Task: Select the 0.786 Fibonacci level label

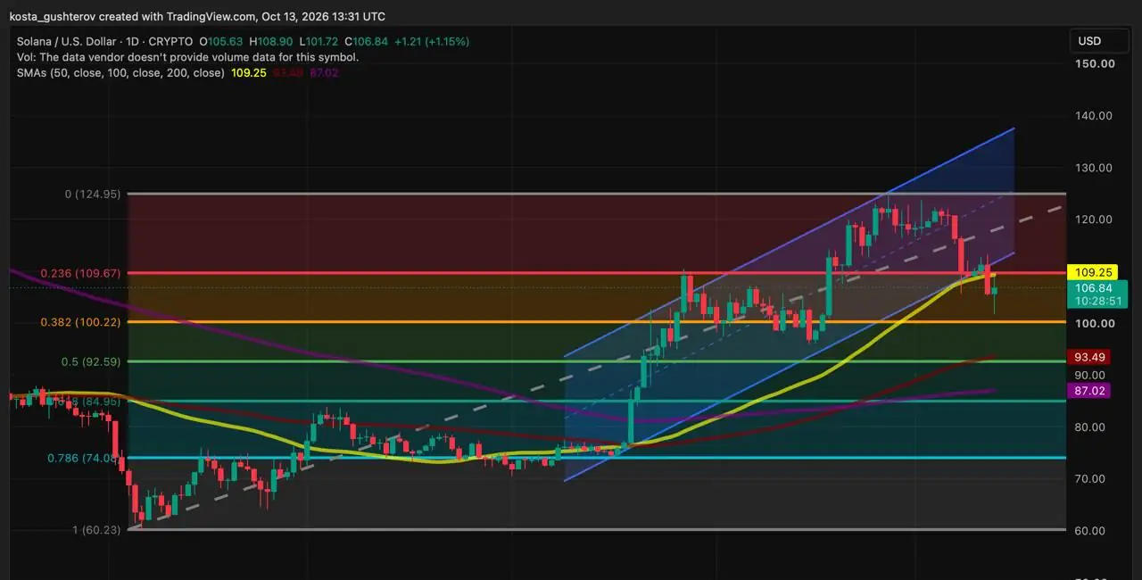Action: pos(82,458)
